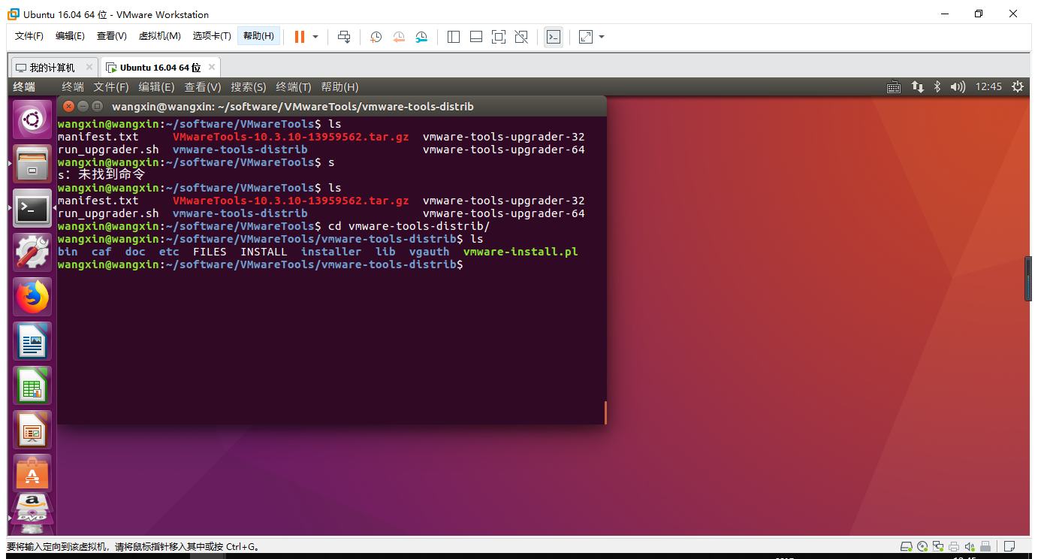Click the CD/DVD drive icon in the status bar
This screenshot has width=1038, height=559.
pyautogui.click(x=923, y=546)
